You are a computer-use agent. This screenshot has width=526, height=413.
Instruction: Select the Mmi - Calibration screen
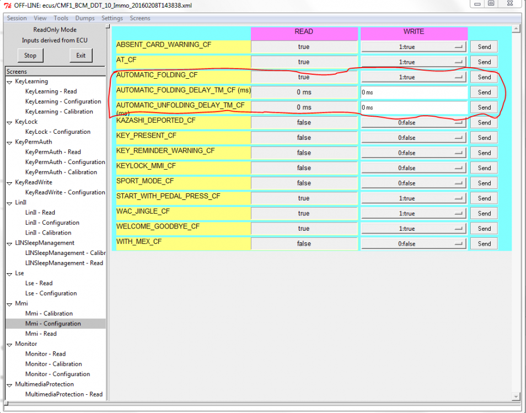pyautogui.click(x=49, y=313)
